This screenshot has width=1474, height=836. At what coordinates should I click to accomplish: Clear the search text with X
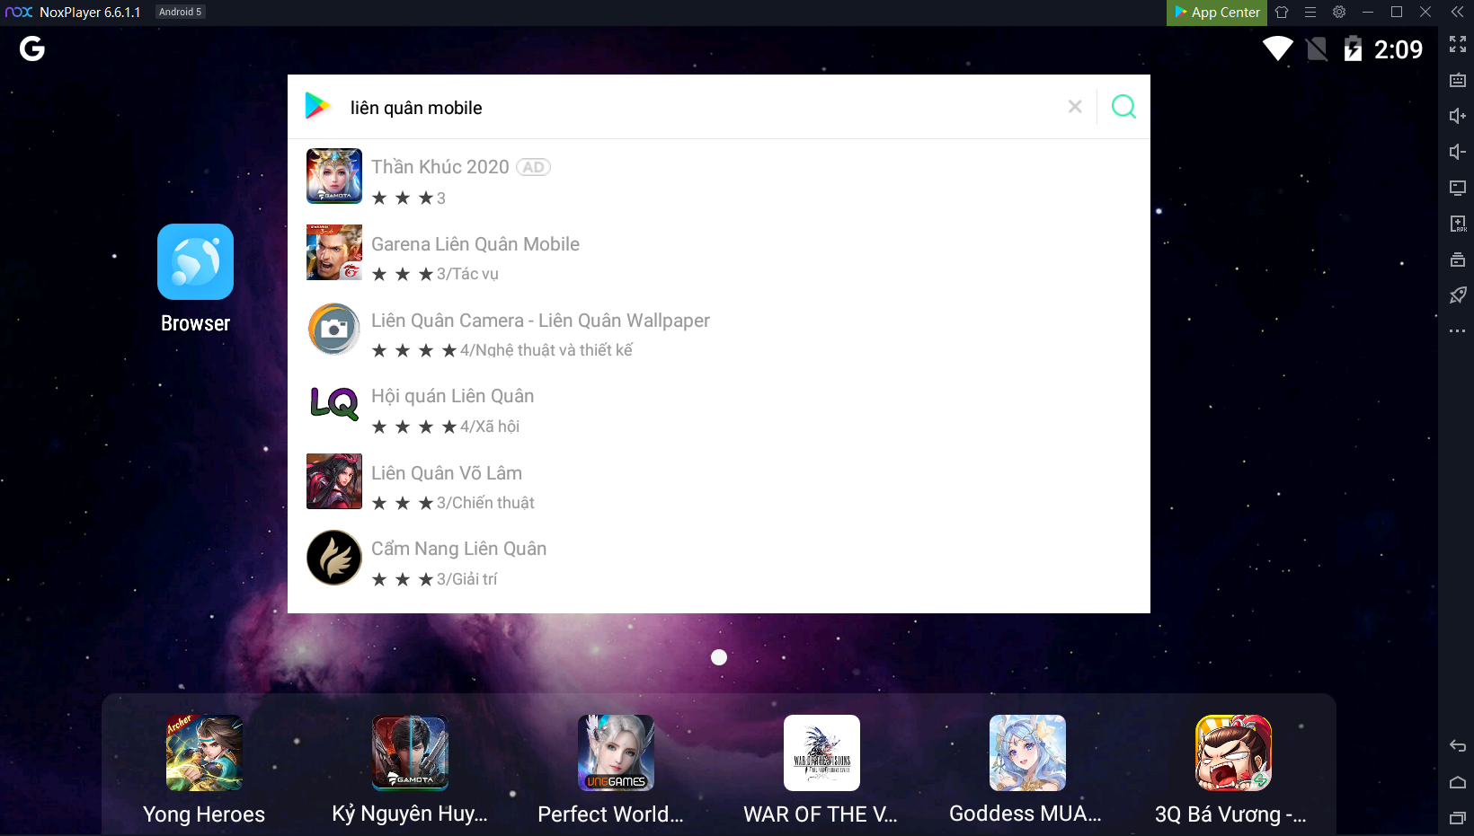coord(1075,107)
